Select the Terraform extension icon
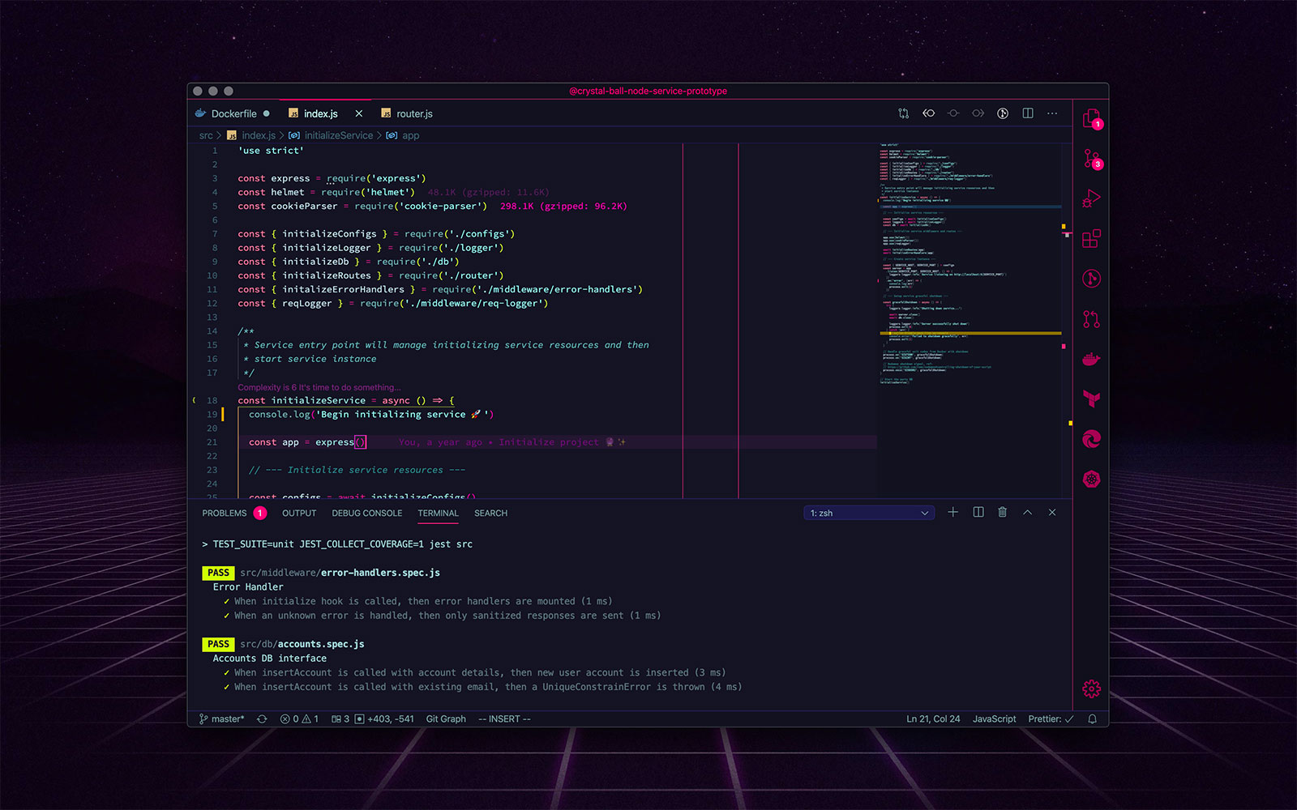This screenshot has height=810, width=1297. tap(1091, 399)
